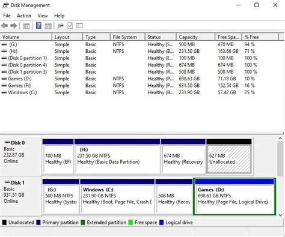Open the Action menu
285x237 pixels.
pos(24,16)
